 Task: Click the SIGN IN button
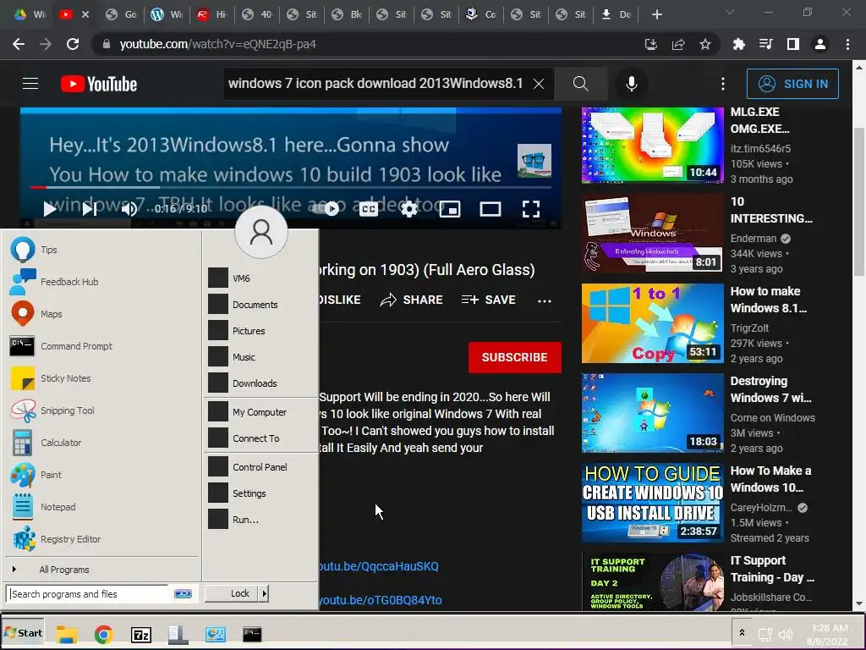792,84
